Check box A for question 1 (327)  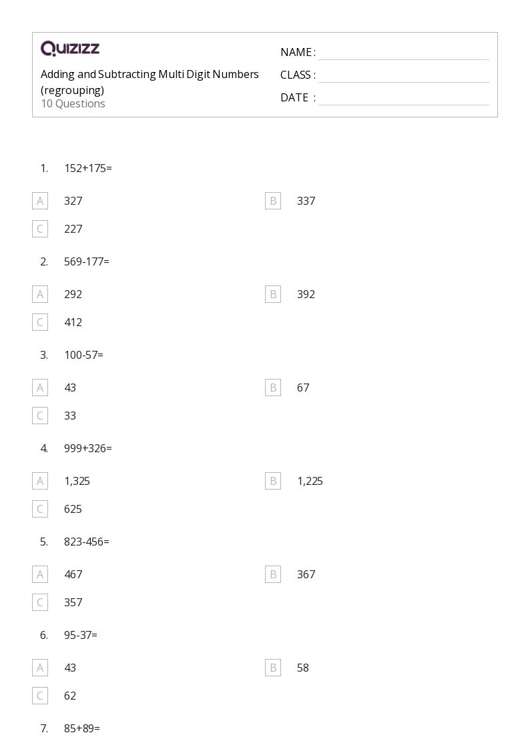(x=40, y=201)
